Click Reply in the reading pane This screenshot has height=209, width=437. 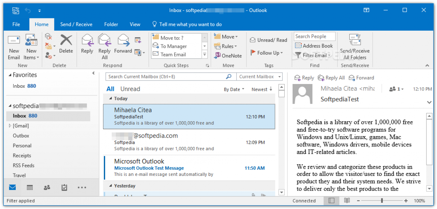pos(304,78)
